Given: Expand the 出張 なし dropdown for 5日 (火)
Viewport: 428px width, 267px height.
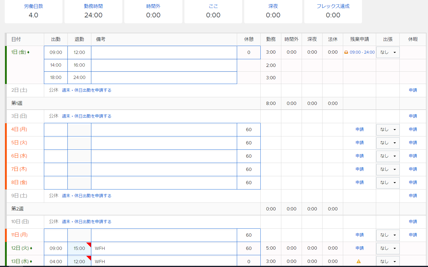Looking at the screenshot, I should click(388, 143).
